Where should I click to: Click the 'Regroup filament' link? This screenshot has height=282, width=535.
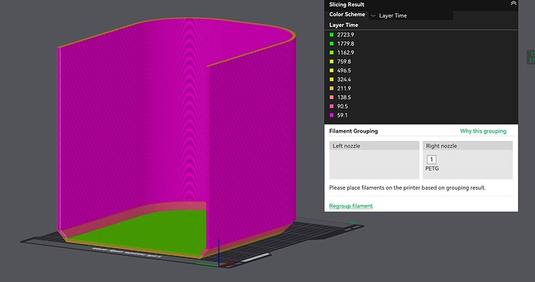tap(350, 206)
